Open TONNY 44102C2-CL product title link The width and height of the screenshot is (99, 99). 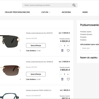[x=39, y=90]
